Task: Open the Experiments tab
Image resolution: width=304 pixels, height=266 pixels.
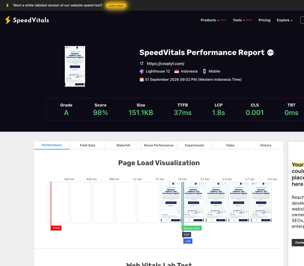Action: [195, 145]
